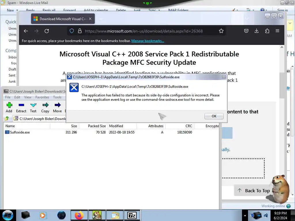
Task: Open Drafts folder in Windows Live Mail
Action: [12, 69]
